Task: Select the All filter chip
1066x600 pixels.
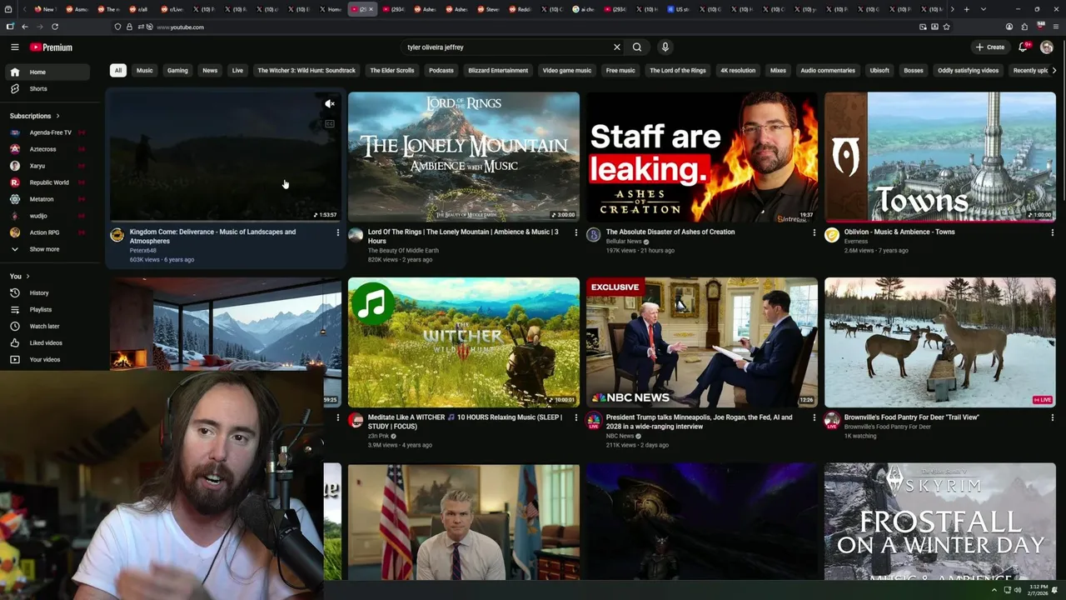Action: pyautogui.click(x=118, y=71)
